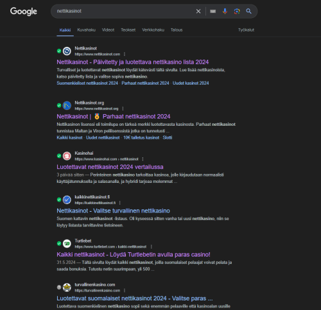Click the 'https://turvallinenkasino.com' URL text
The image size is (321, 310).
(98, 291)
